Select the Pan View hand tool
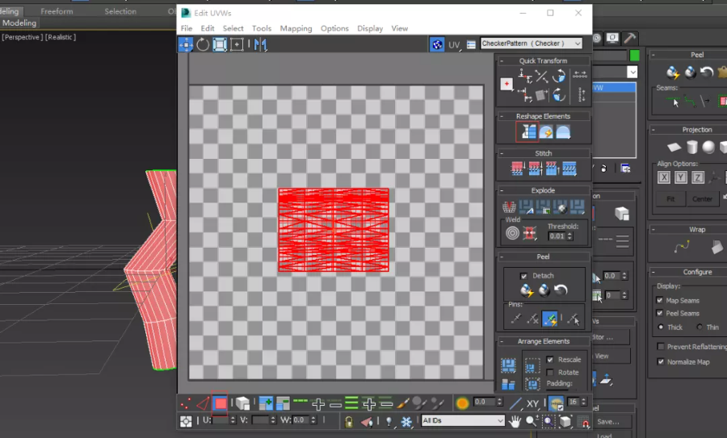Screen dimensions: 727x438 pos(515,421)
